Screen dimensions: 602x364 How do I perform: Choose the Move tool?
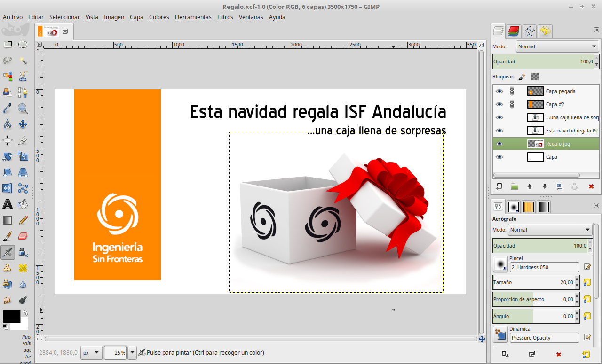coord(23,124)
